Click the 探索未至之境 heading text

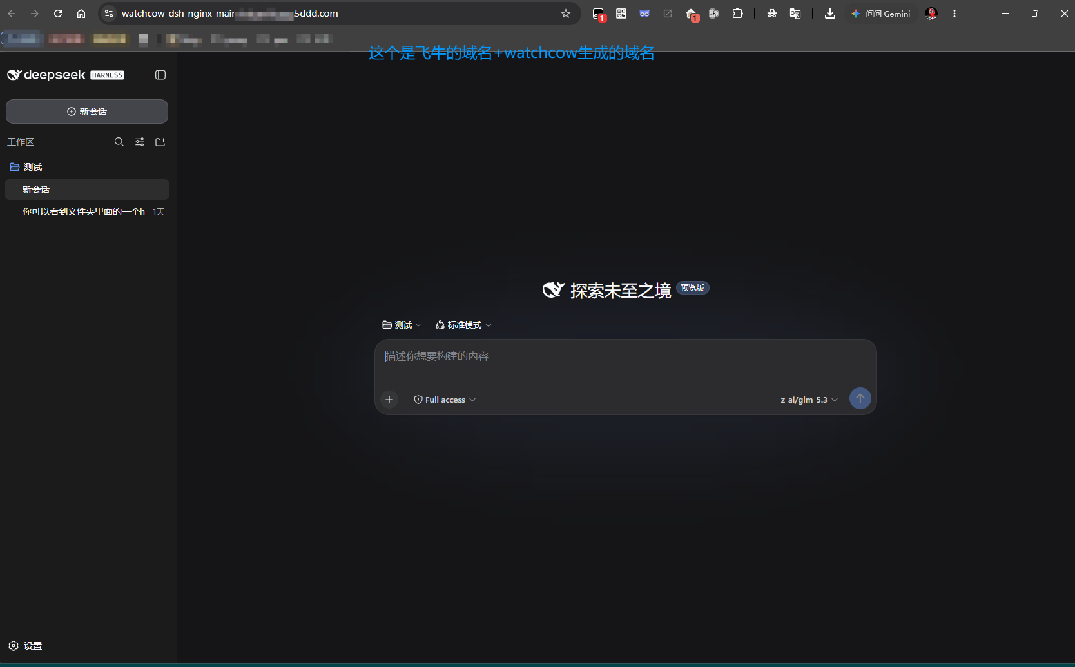(621, 291)
